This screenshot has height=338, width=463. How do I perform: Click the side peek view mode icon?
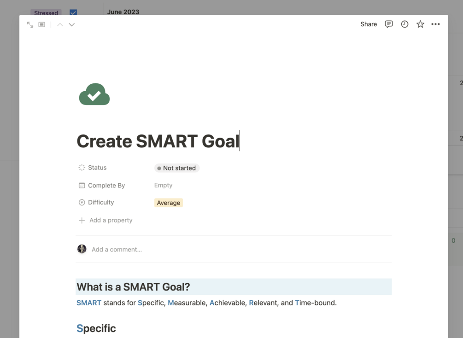click(42, 24)
